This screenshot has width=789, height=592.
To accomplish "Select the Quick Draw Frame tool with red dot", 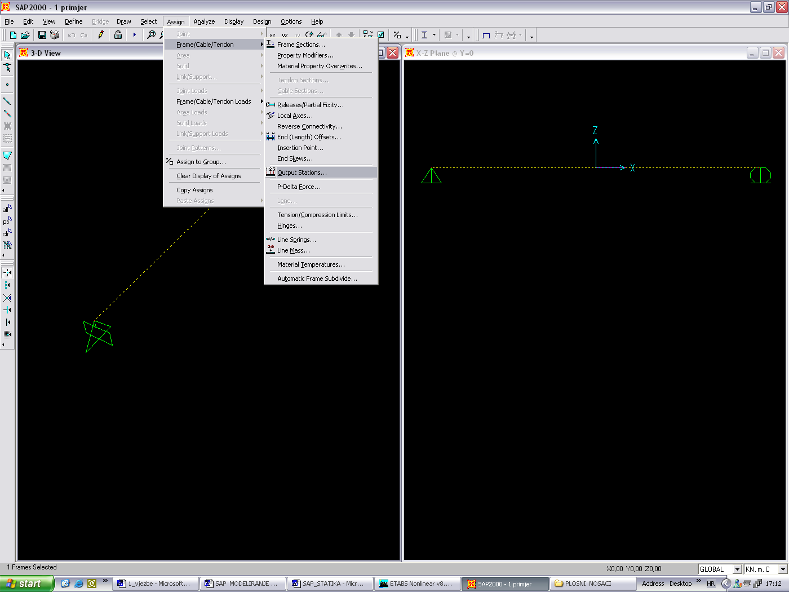I will (7, 114).
